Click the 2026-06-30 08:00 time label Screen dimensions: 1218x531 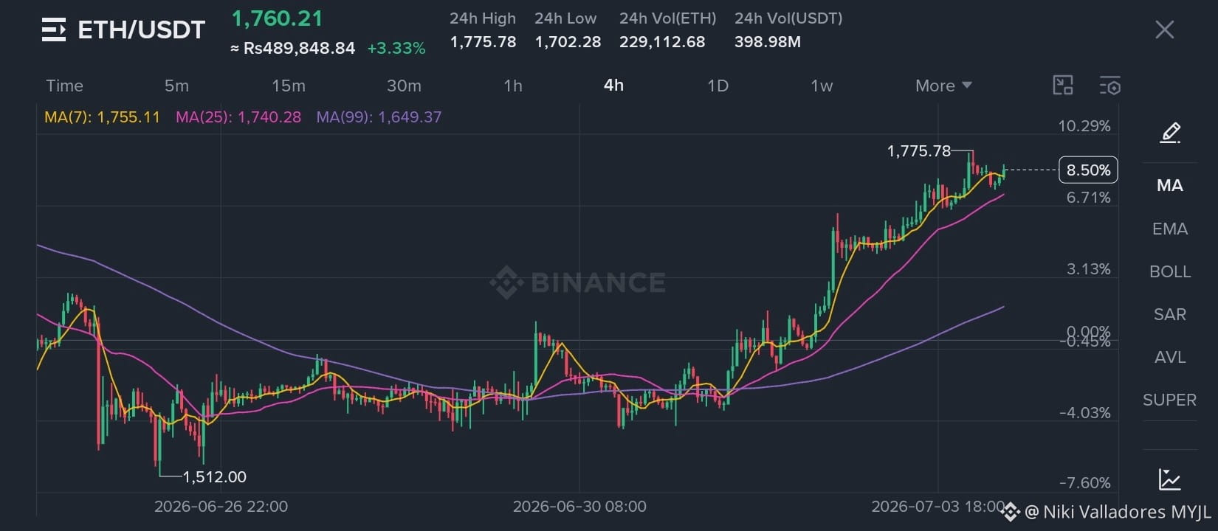pos(579,507)
